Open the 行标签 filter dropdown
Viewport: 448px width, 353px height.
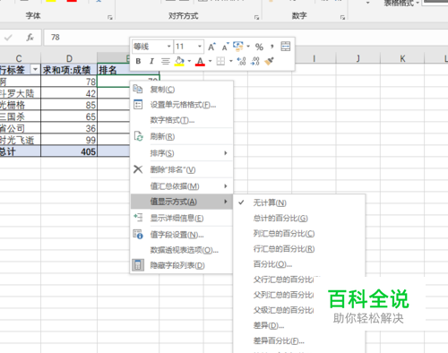[x=35, y=70]
